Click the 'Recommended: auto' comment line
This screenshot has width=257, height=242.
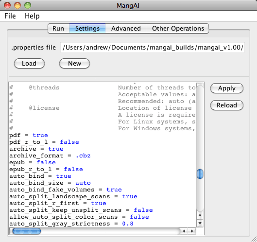(x=103, y=102)
